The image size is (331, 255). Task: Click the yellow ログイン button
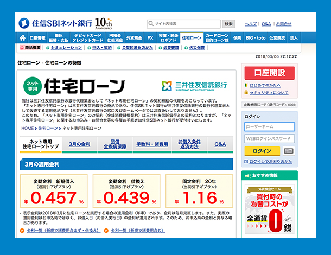pyautogui.click(x=262, y=151)
